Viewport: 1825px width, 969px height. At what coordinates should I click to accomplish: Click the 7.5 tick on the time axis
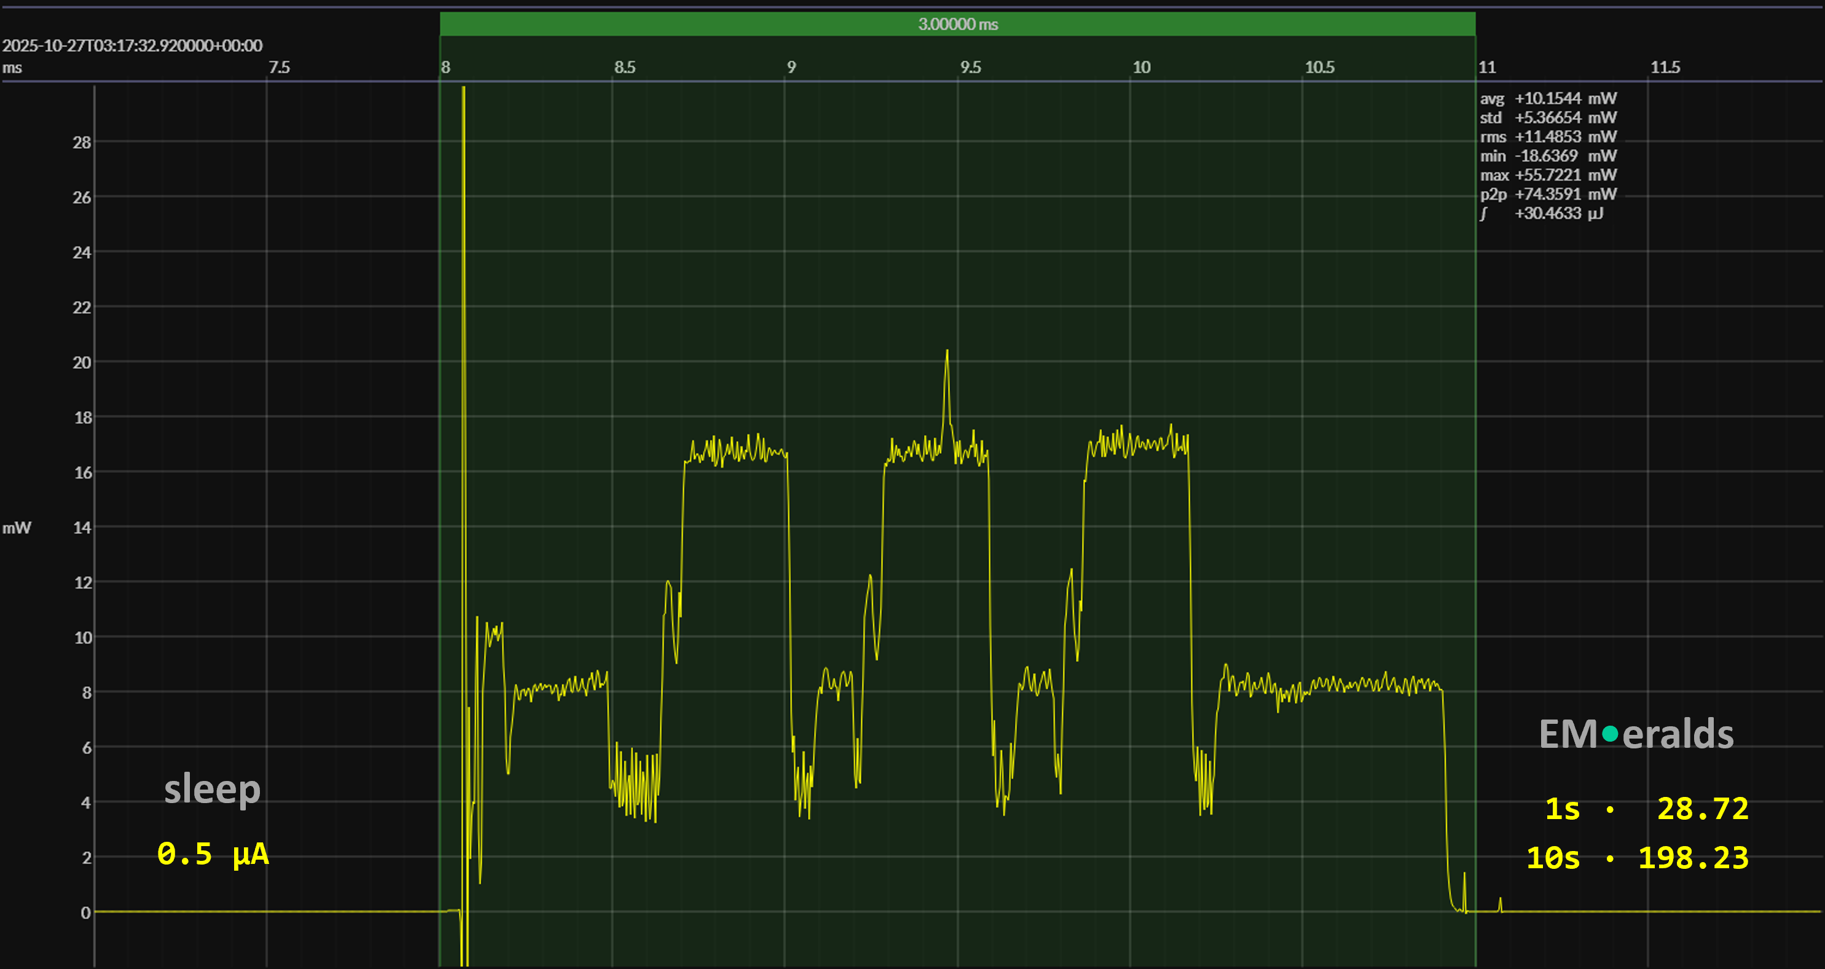[x=278, y=68]
